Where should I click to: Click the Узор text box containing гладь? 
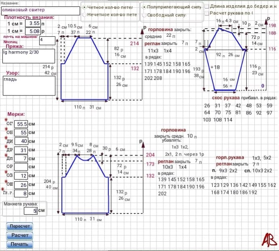pos(28,85)
